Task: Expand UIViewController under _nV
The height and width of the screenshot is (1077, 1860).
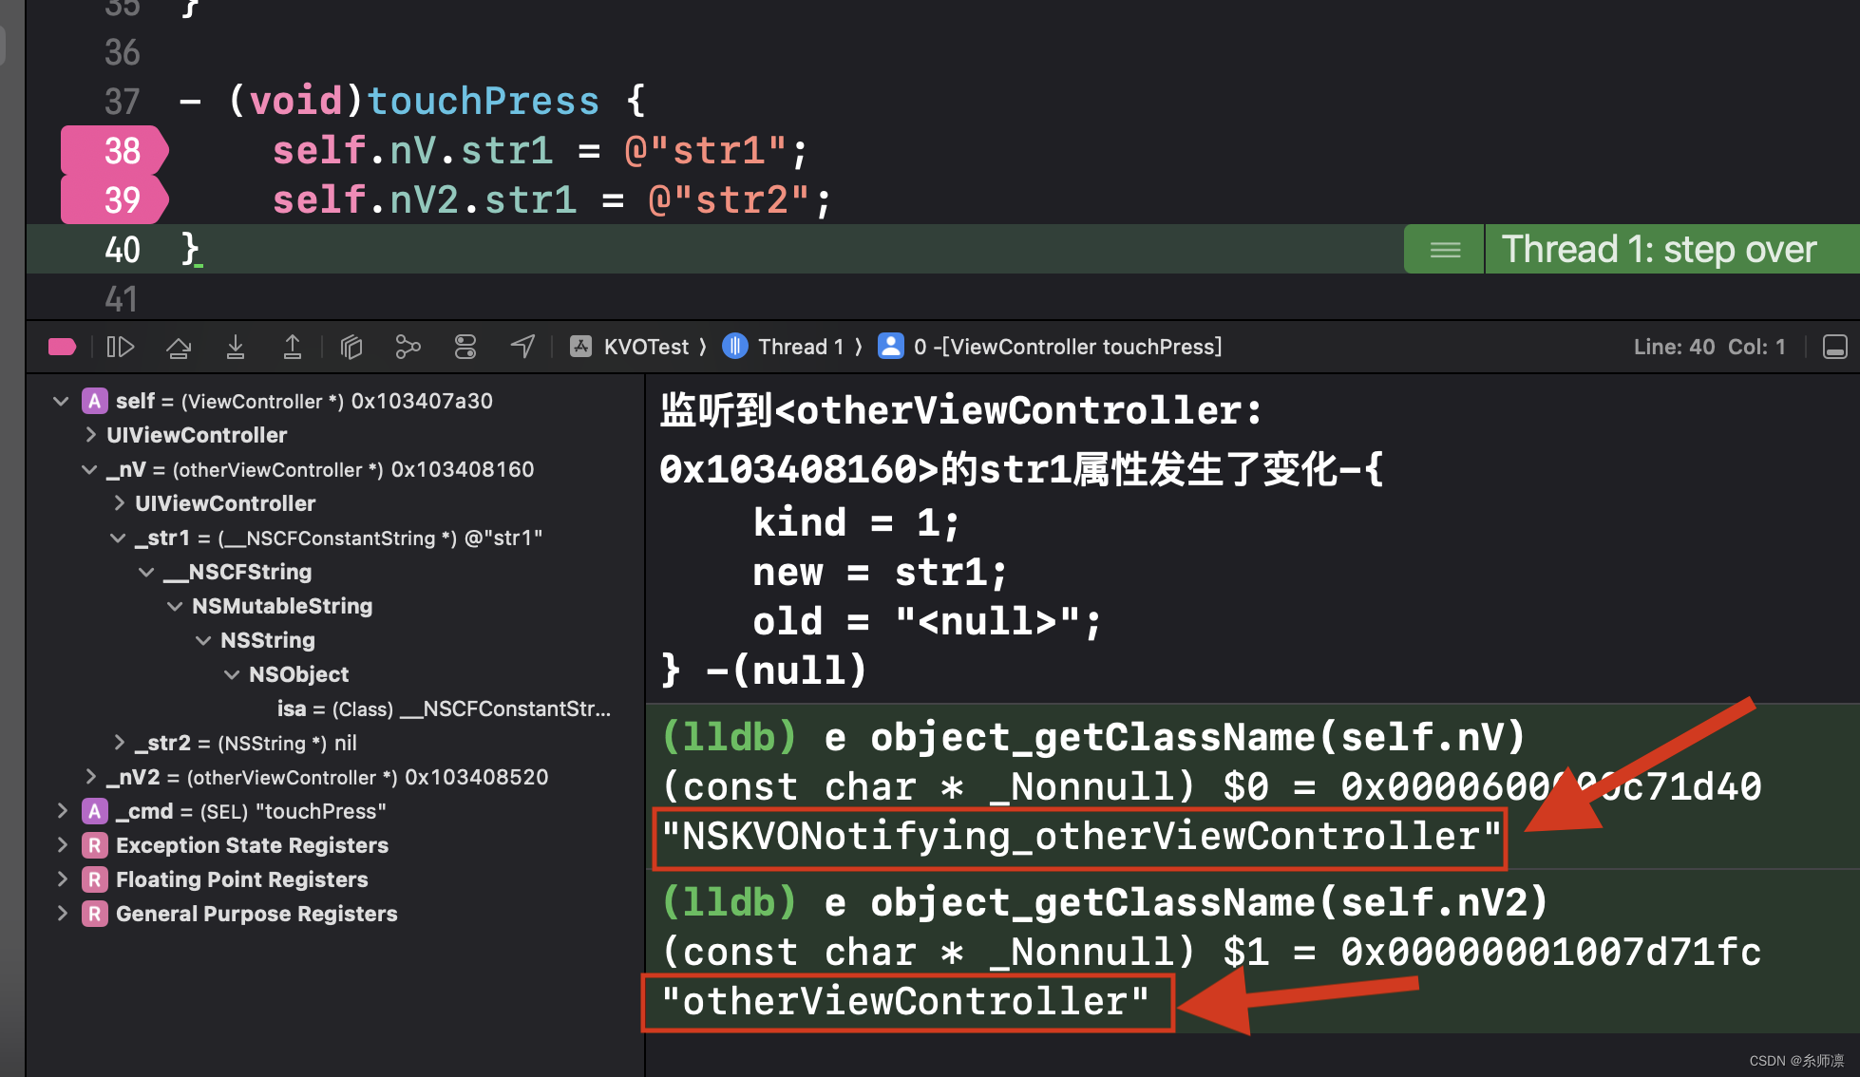Action: tap(119, 503)
